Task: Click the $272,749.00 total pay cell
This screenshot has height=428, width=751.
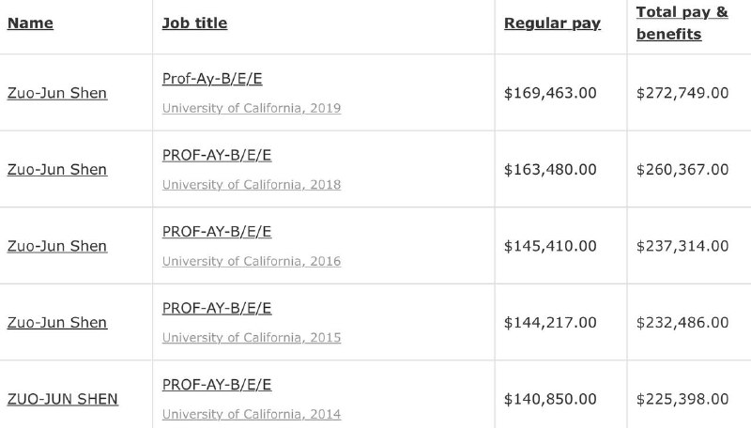Action: [x=682, y=93]
